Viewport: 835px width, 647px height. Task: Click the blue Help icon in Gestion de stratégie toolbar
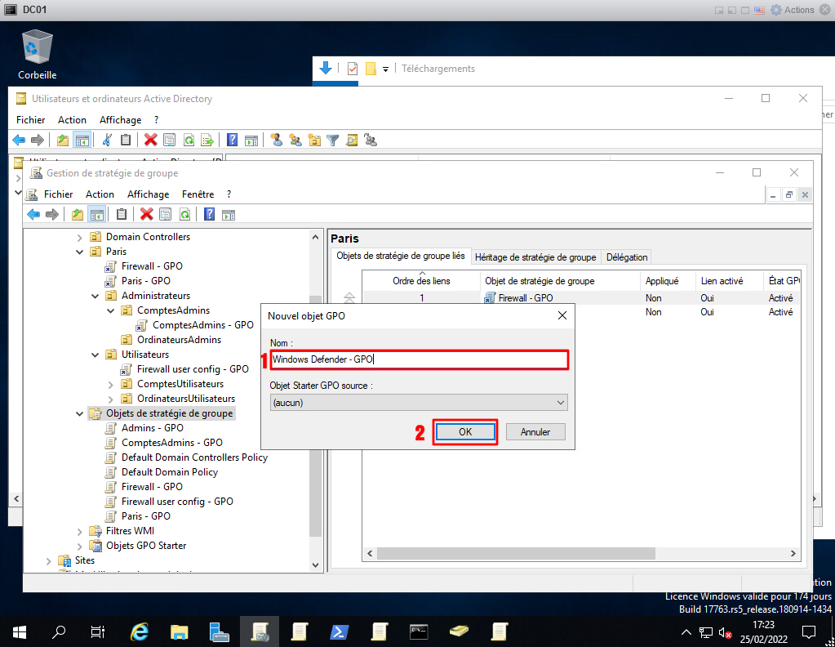point(209,214)
